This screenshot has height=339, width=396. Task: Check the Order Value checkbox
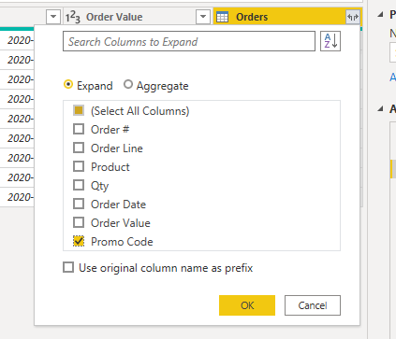[x=79, y=222]
